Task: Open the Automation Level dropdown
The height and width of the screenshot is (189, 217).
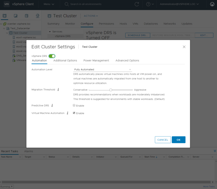Action: tap(103, 69)
